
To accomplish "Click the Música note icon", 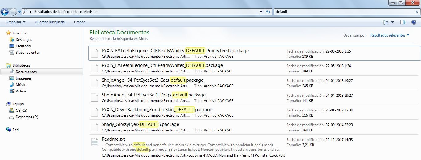I will (12, 84).
